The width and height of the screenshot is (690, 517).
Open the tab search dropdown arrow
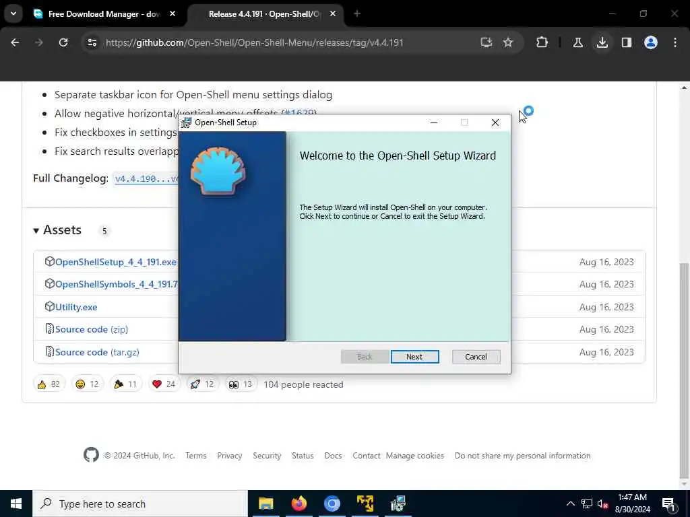click(13, 13)
